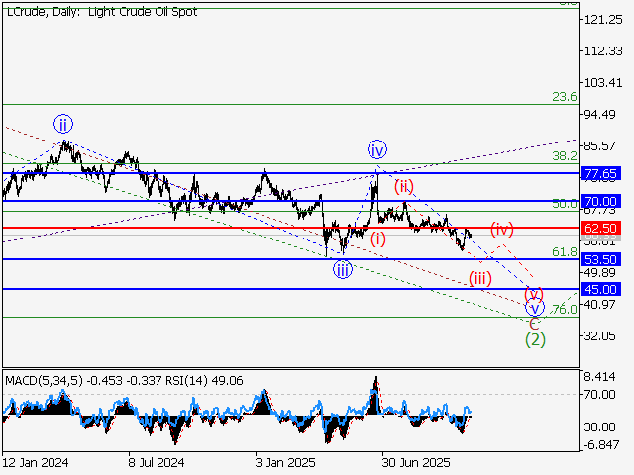Click the 77.65 blue price level tag
634x475 pixels.
click(x=601, y=173)
